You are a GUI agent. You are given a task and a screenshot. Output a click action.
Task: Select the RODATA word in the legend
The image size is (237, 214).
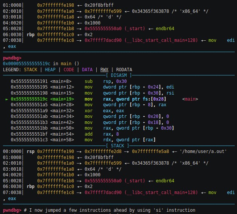tap(124, 70)
